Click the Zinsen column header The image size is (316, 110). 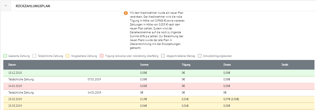coord(227,65)
